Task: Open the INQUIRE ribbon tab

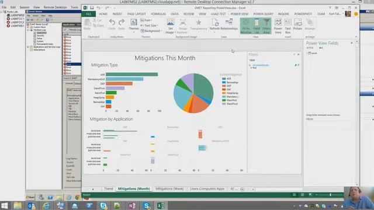Action: coord(283,14)
